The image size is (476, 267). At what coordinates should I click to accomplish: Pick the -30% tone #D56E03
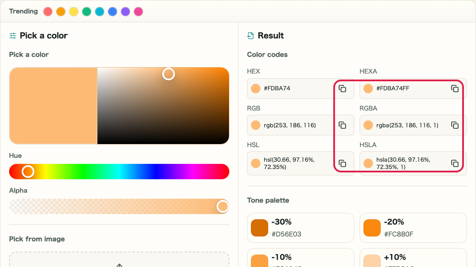click(301, 228)
